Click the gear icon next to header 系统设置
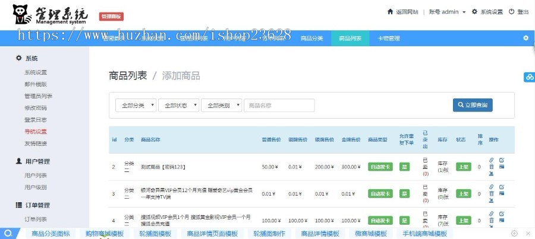Screen dimensions: 535x239 [474, 12]
